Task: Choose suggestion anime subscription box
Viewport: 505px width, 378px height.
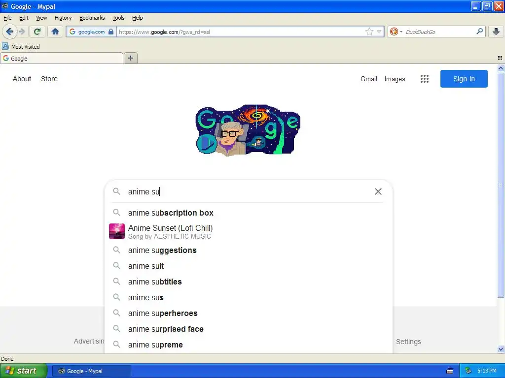Action: (x=249, y=213)
